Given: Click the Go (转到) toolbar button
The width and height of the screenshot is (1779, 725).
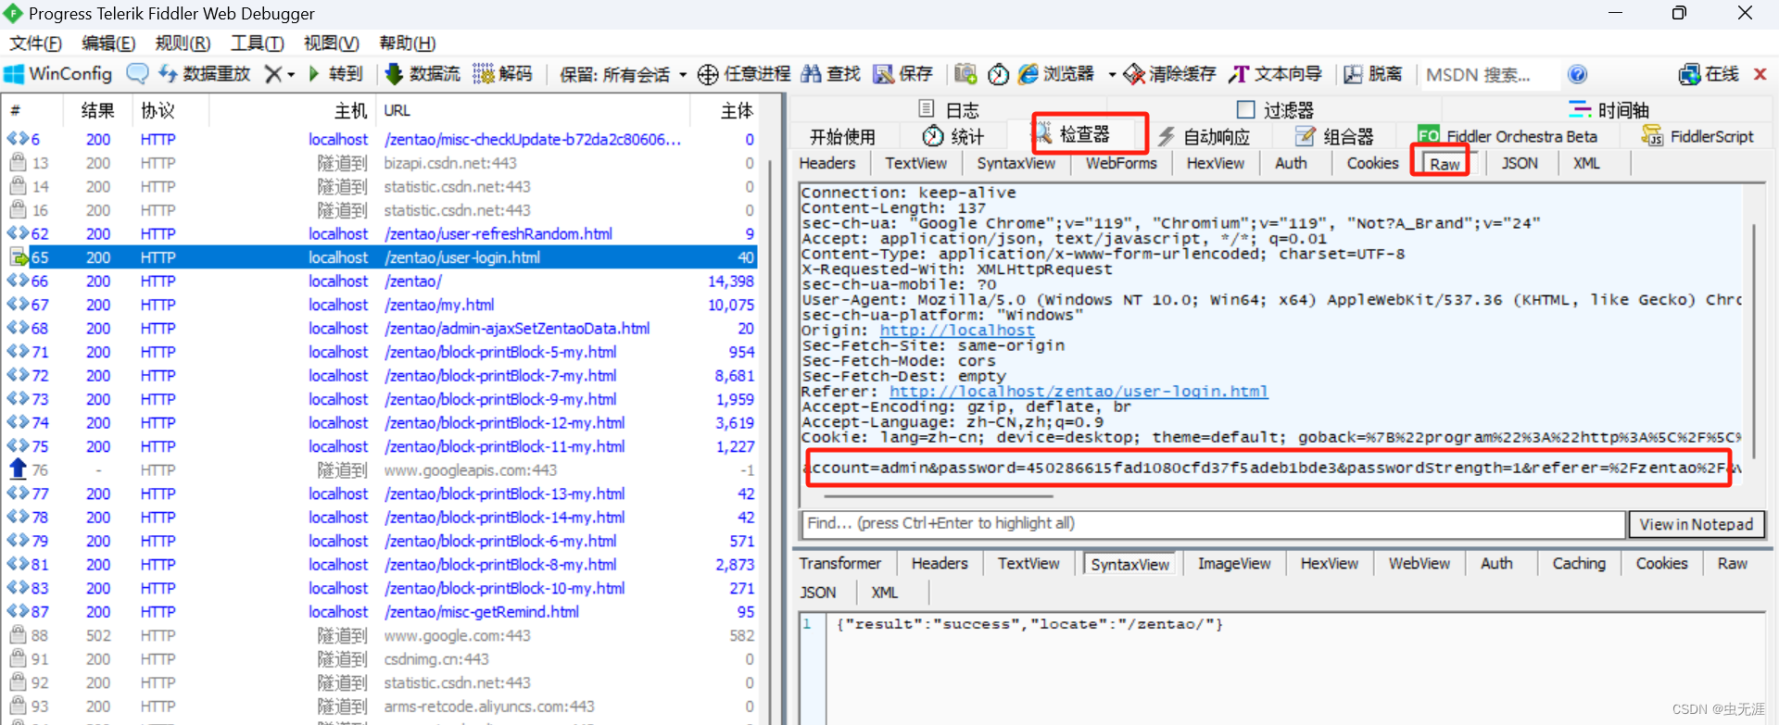Looking at the screenshot, I should coord(335,74).
